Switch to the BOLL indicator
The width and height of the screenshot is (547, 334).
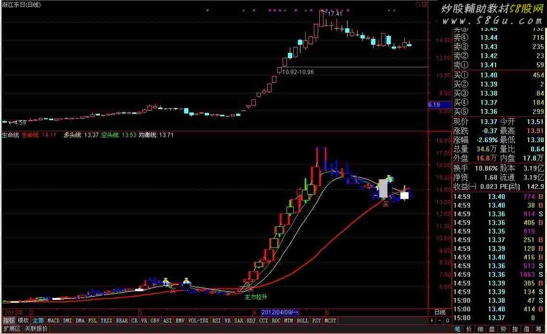click(302, 321)
